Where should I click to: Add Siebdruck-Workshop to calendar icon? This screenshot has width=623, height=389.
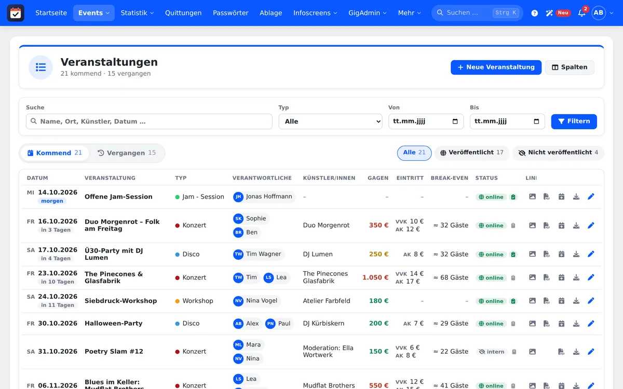tap(561, 301)
